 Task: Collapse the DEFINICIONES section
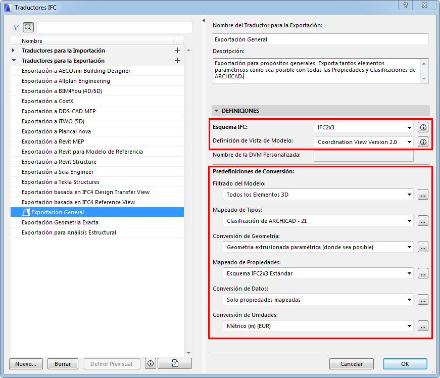coord(216,111)
